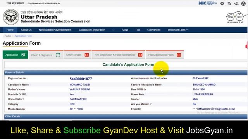Click the Domicile Of U.P. value Yes
Image resolution: width=248 pixels, height=139 pixels.
click(72, 94)
